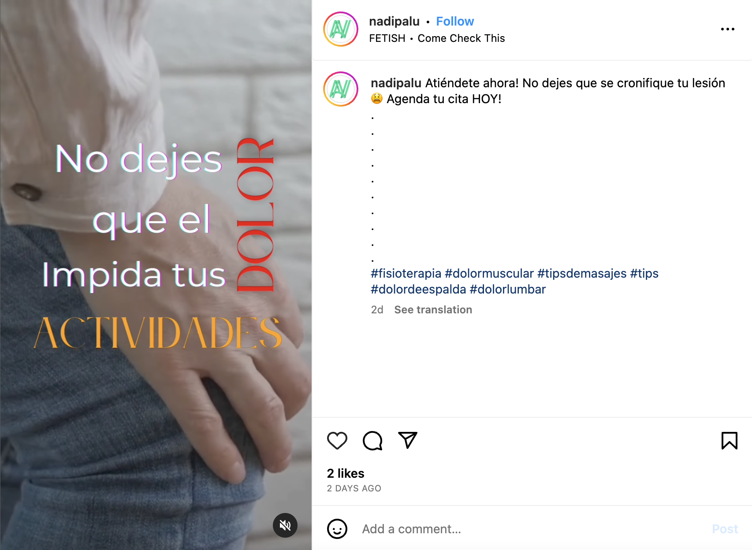Screen dimensions: 752x550
Task: Focus the Add a comment field
Action: click(x=533, y=529)
